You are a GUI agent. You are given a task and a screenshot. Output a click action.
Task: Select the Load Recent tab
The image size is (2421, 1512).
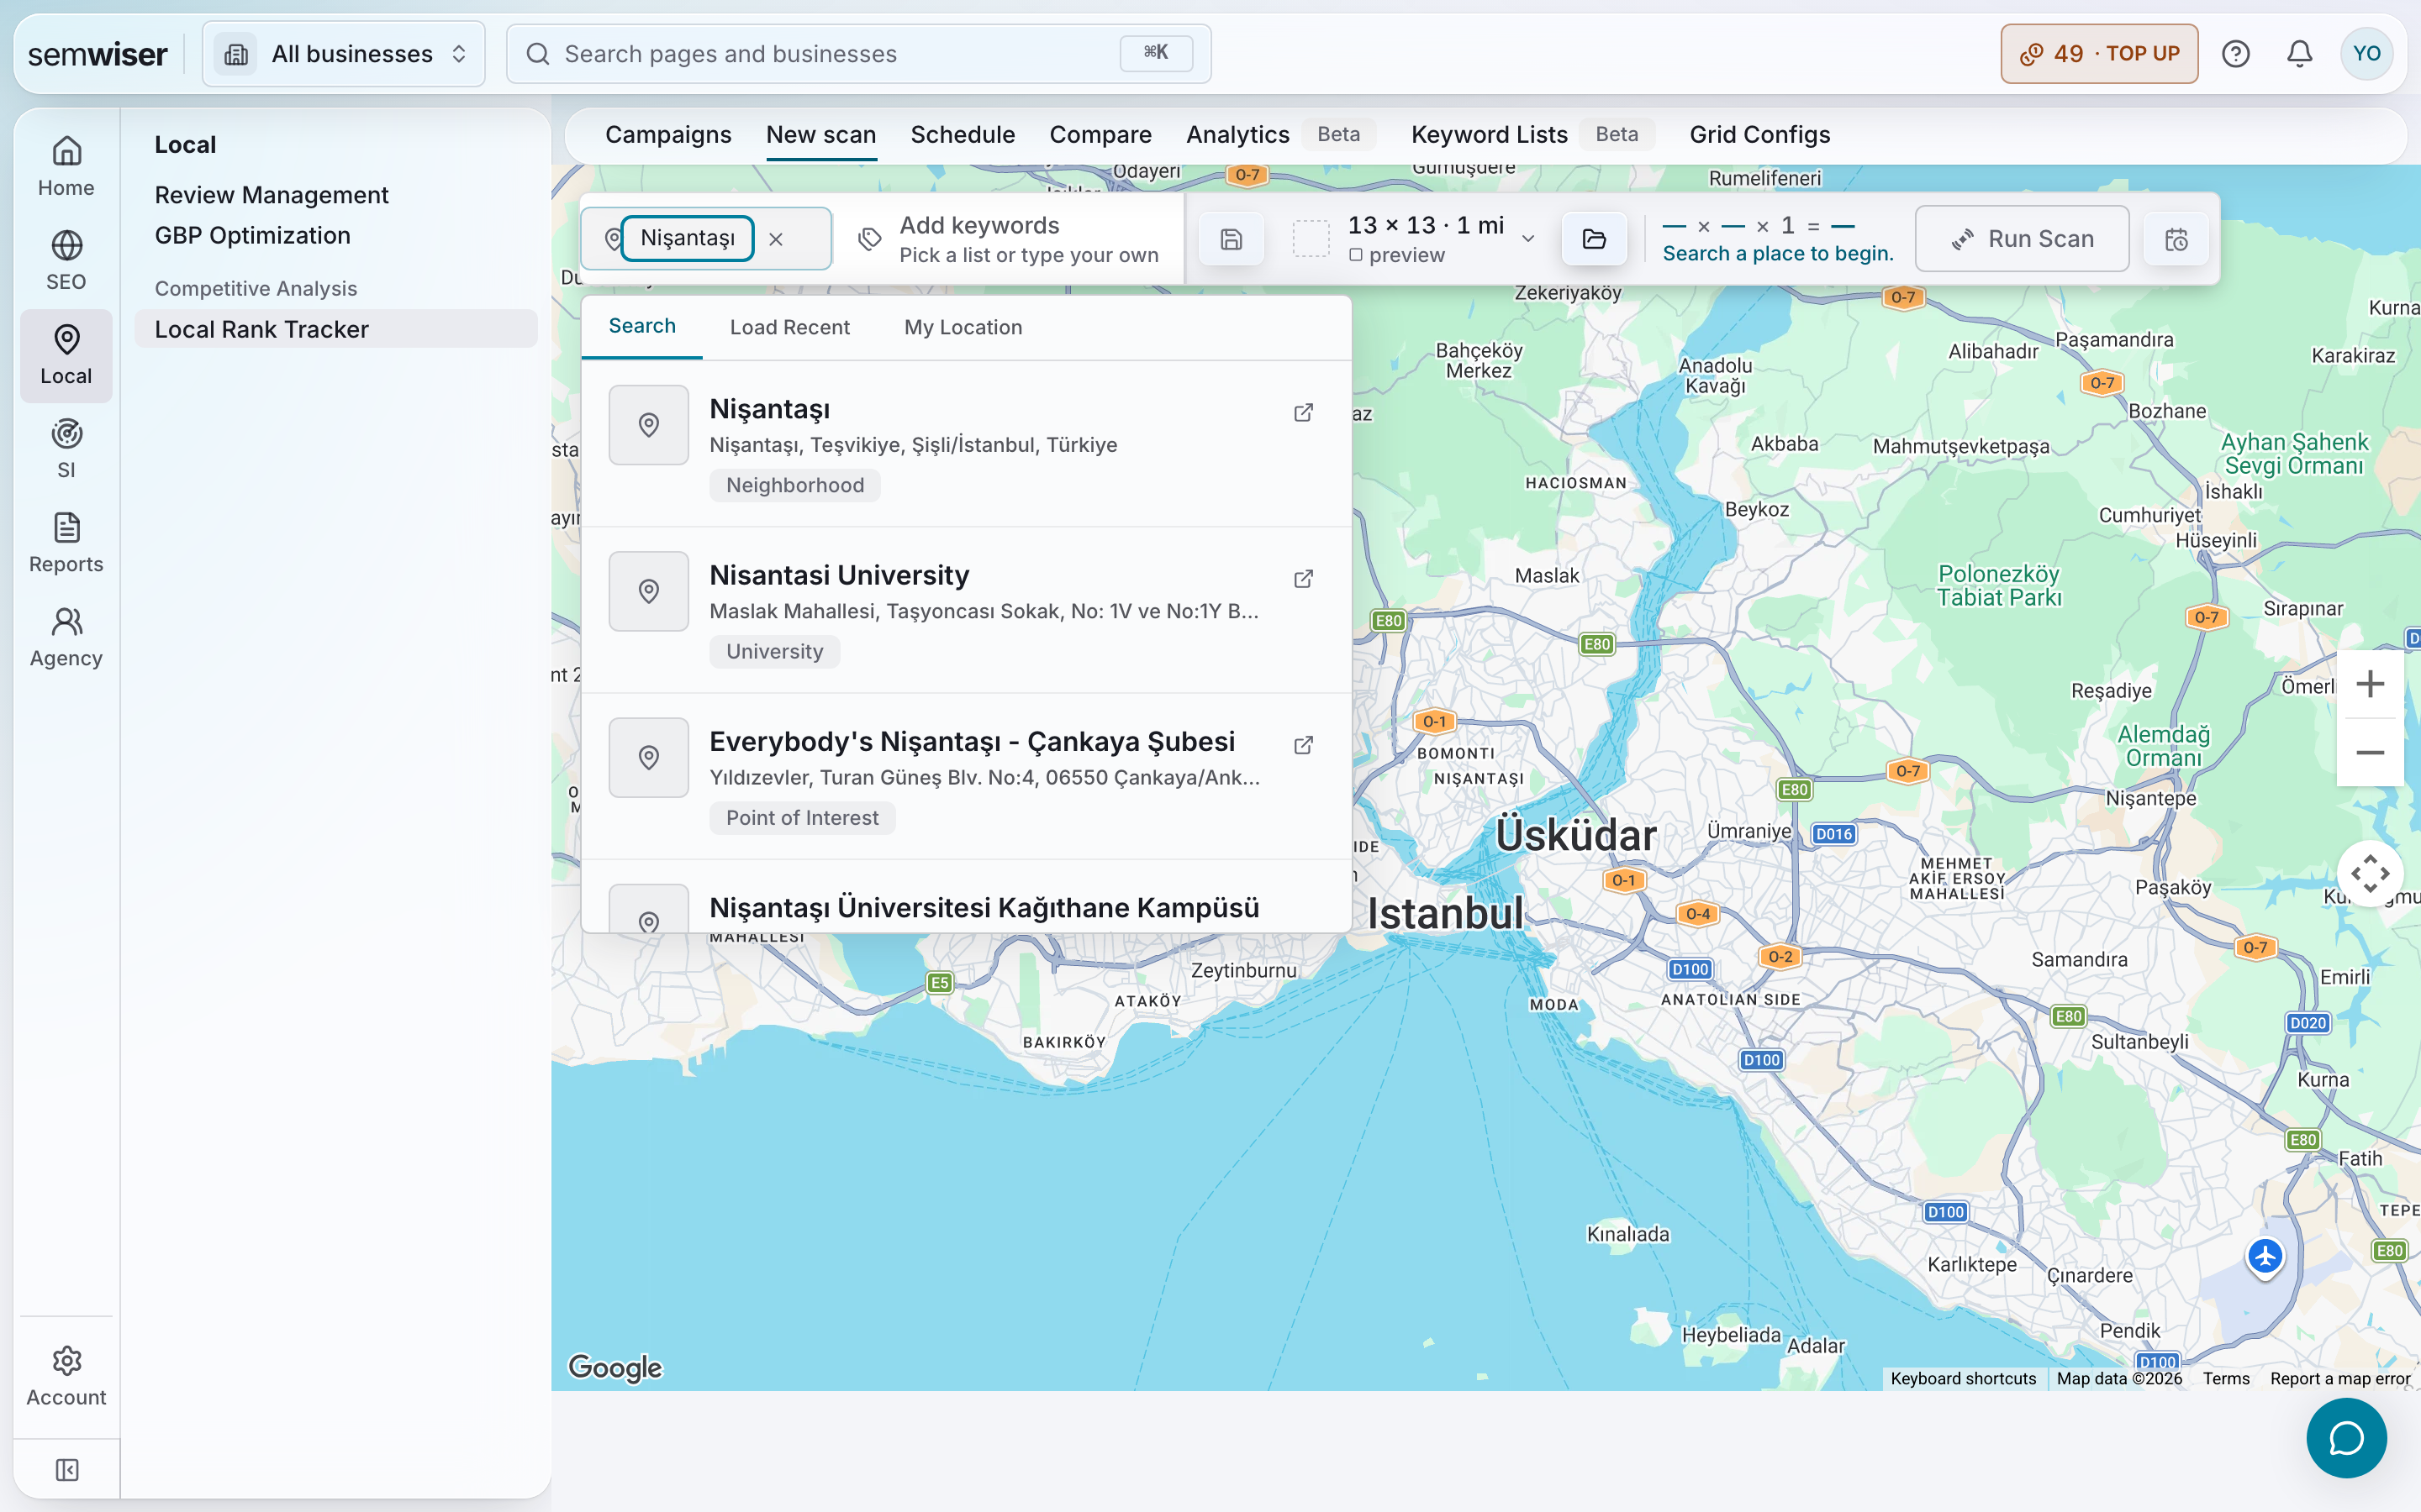[x=789, y=327]
